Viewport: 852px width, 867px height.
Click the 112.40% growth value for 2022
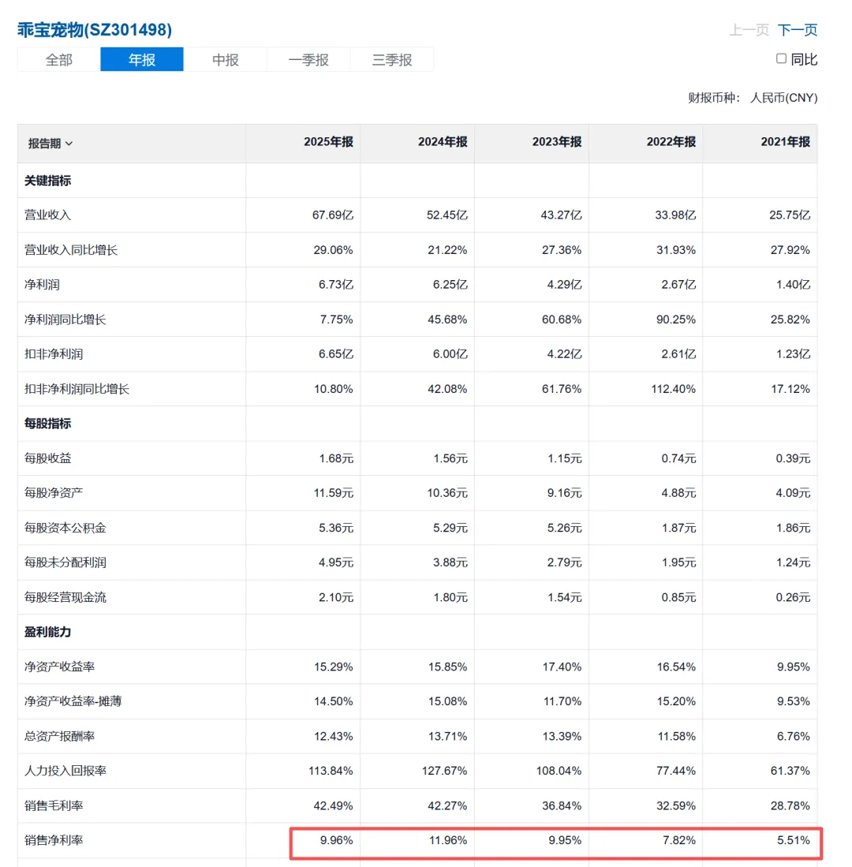coord(674,389)
